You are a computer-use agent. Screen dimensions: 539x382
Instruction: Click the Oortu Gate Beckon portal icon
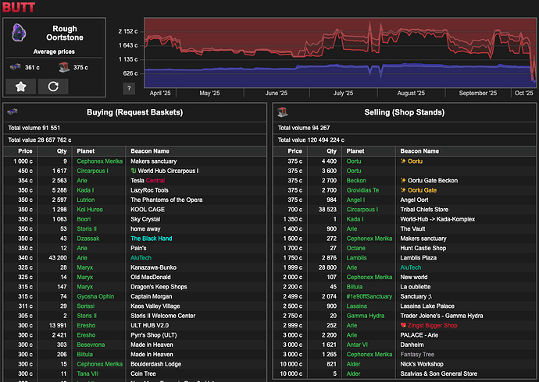[403, 180]
